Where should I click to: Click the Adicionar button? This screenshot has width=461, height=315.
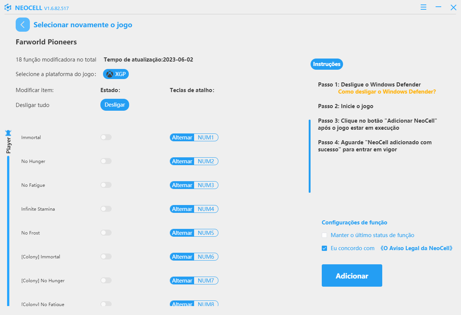(x=352, y=275)
